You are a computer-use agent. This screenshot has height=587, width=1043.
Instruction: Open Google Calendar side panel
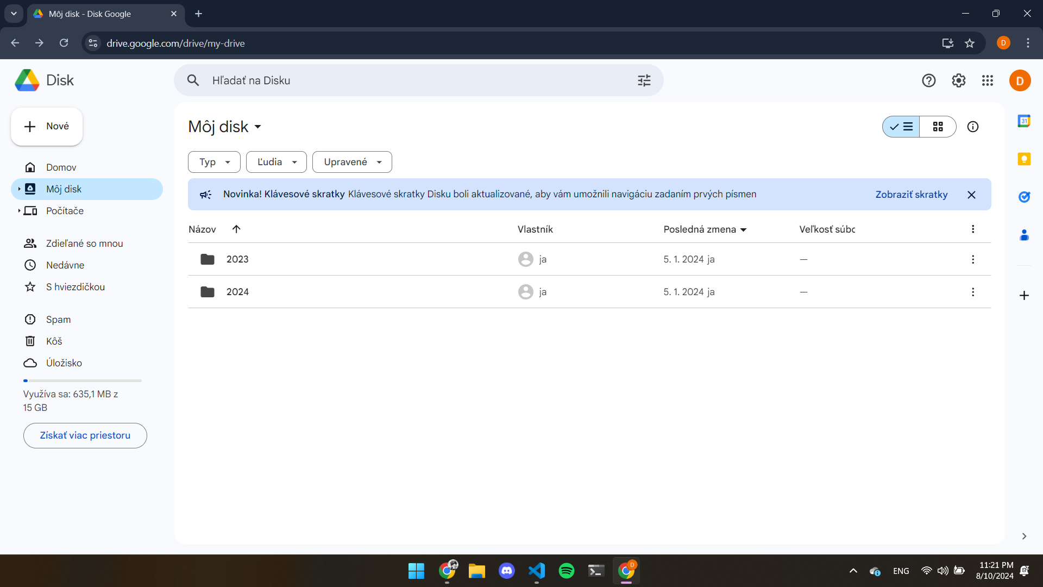coord(1024,121)
